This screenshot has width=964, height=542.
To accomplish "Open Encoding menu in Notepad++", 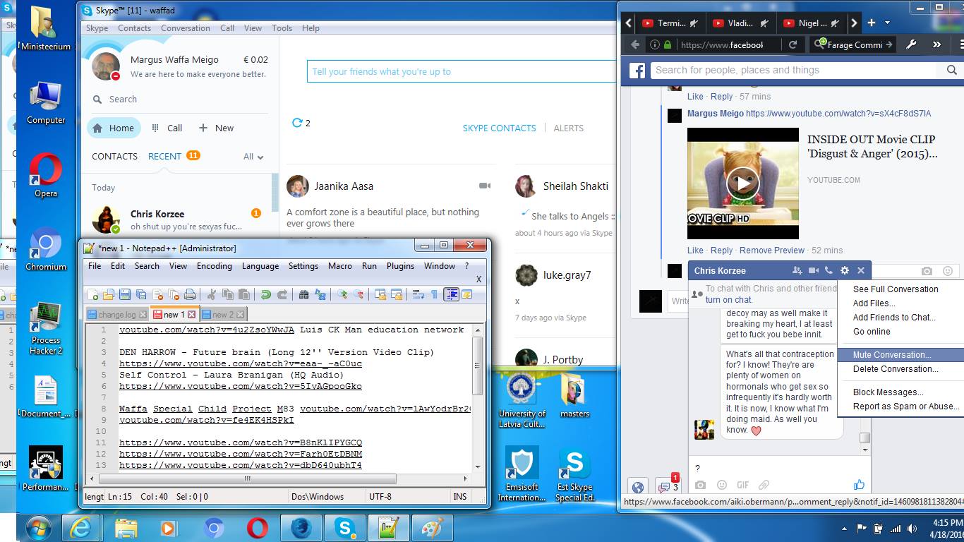I will coord(214,266).
